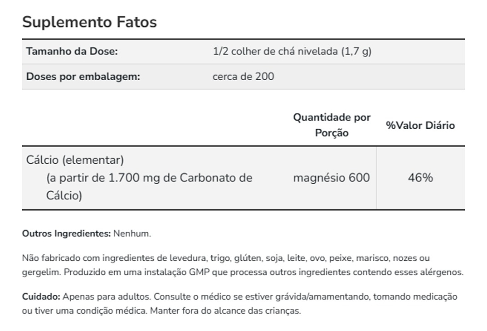487x331 pixels.
Task: Click the "Cuidado:" warning label
Action: [41, 297]
